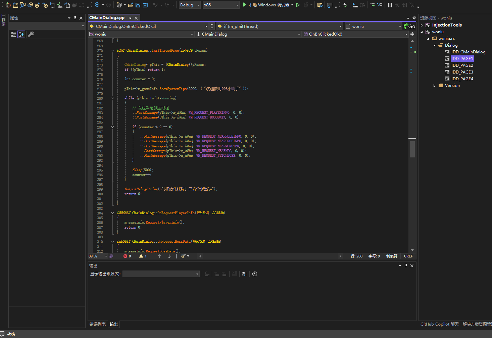This screenshot has width=492, height=338.
Task: Click the code cleanup broom icon
Action: pos(183,256)
